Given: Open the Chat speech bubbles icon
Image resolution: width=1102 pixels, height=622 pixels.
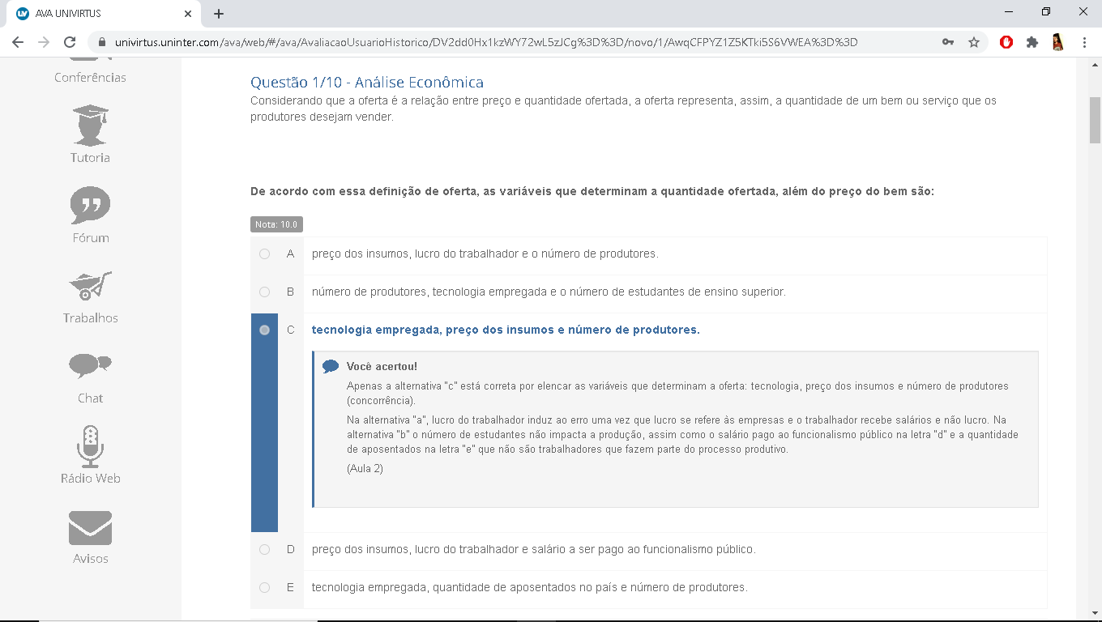Looking at the screenshot, I should (90, 366).
